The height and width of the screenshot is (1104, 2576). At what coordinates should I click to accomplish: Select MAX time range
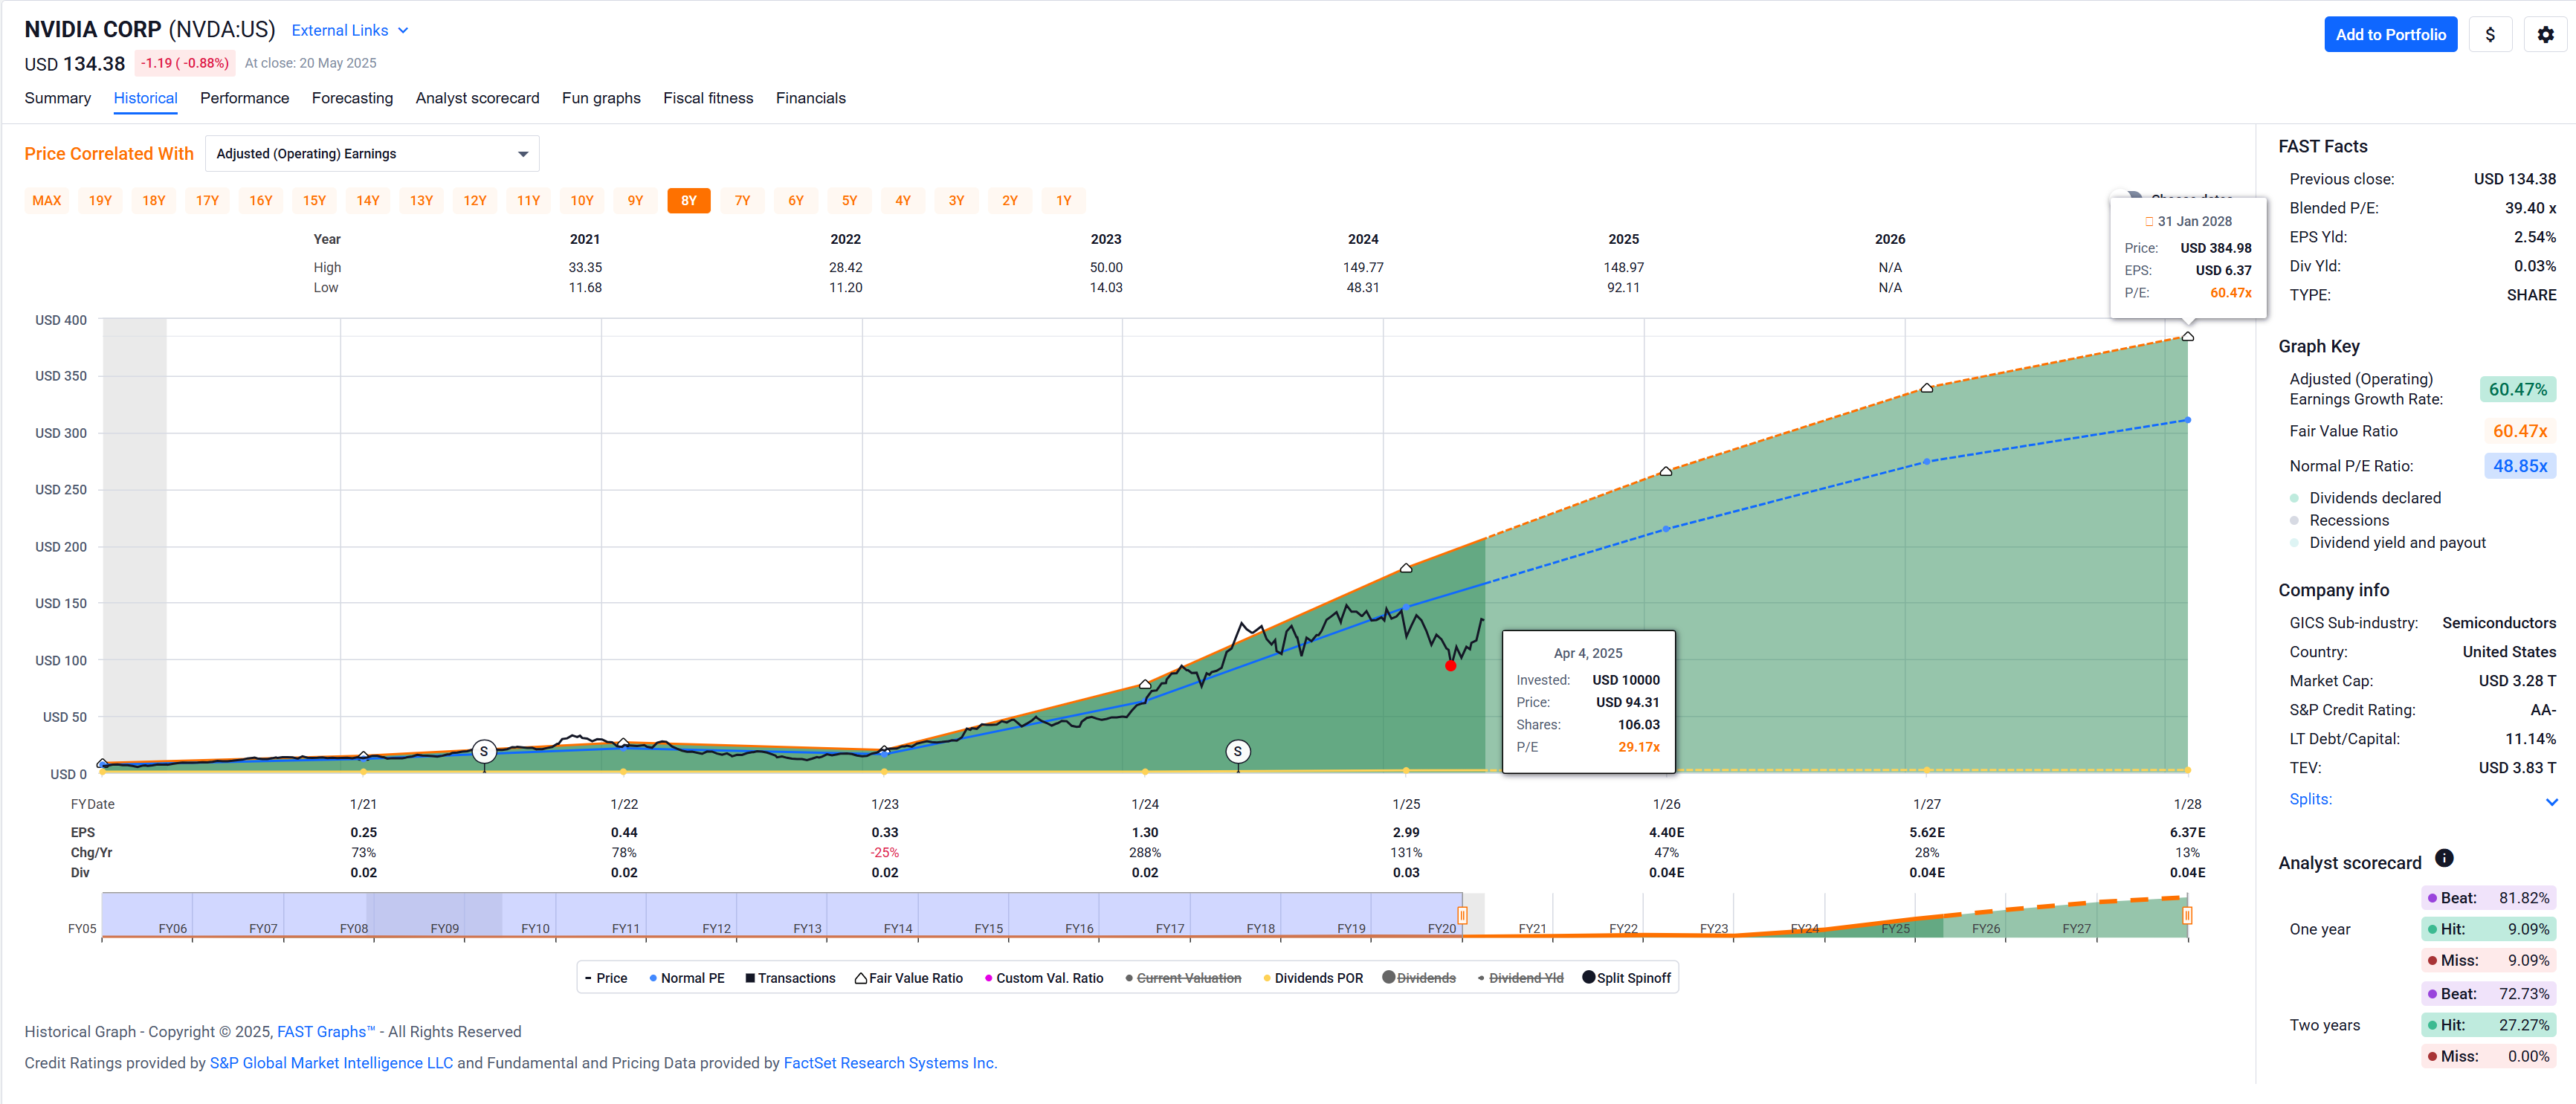(x=47, y=200)
